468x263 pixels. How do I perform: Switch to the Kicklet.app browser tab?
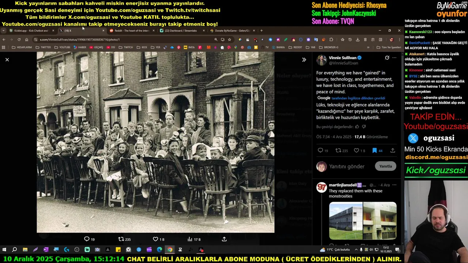tap(31, 31)
